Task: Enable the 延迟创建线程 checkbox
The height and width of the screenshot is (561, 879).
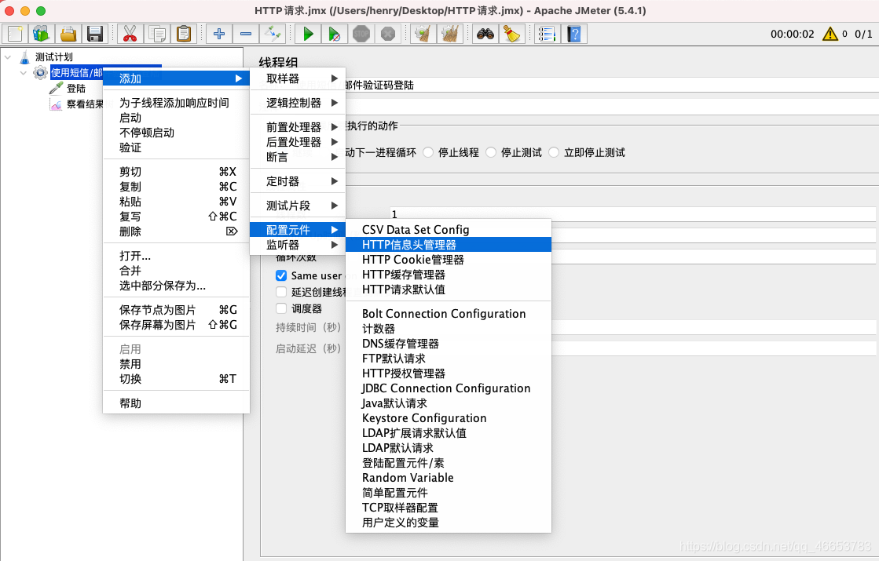Action: pos(281,292)
